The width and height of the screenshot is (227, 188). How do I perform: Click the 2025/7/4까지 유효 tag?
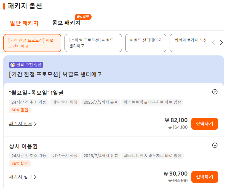tap(101, 155)
